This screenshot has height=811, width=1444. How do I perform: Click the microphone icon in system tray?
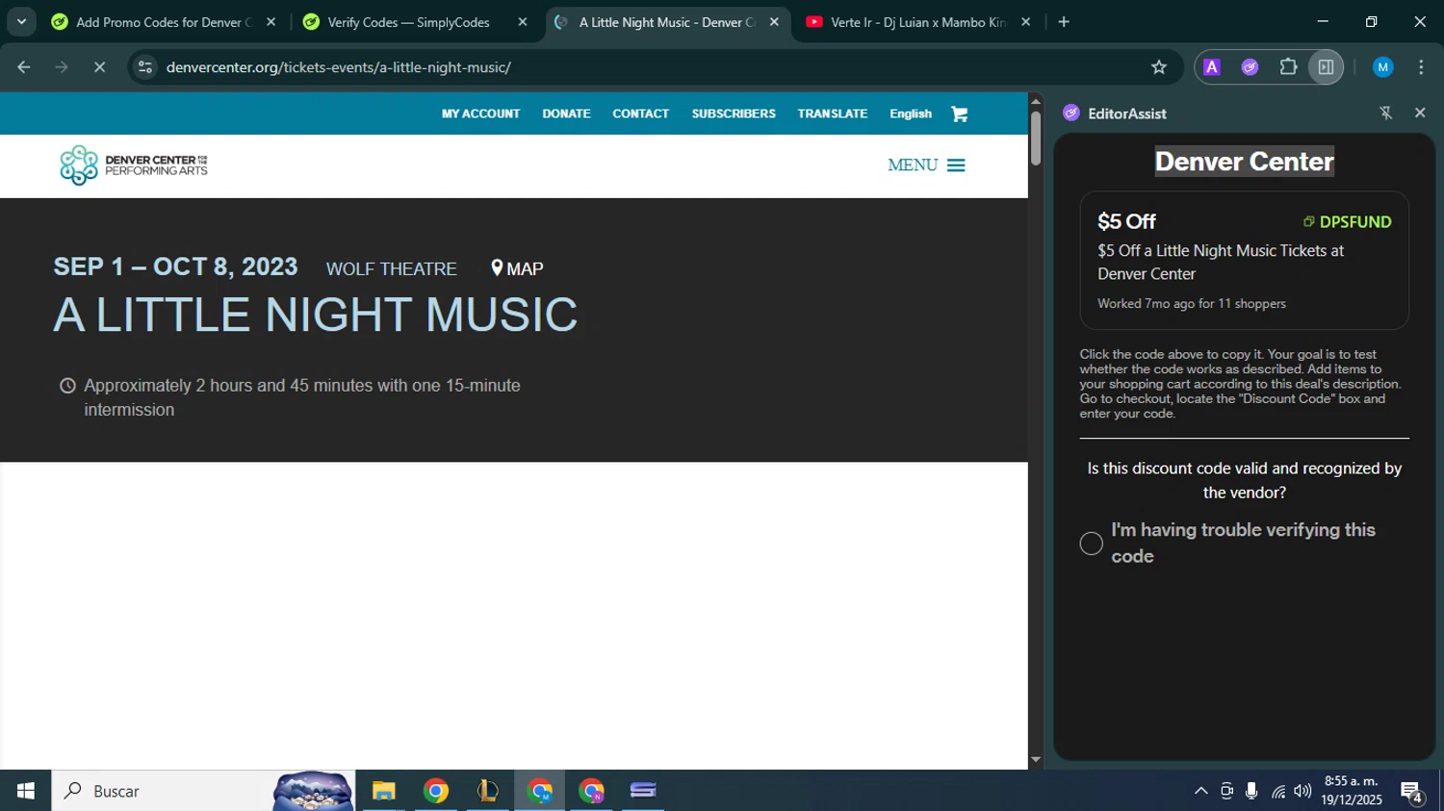click(1251, 791)
